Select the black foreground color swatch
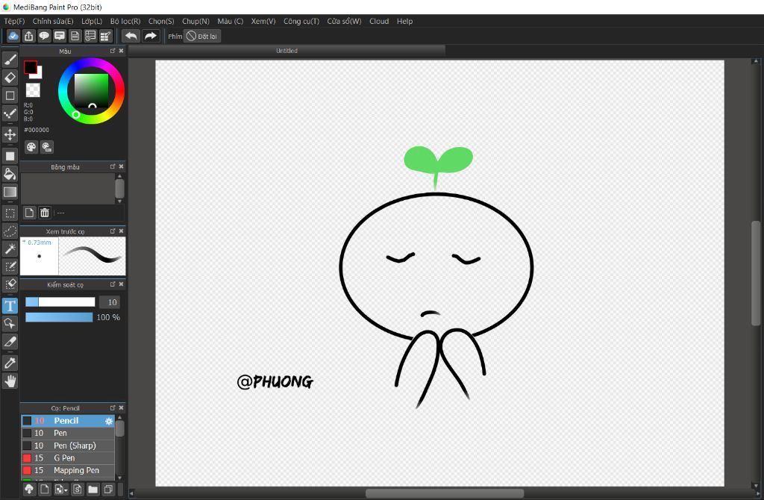764x500 pixels. [x=30, y=67]
